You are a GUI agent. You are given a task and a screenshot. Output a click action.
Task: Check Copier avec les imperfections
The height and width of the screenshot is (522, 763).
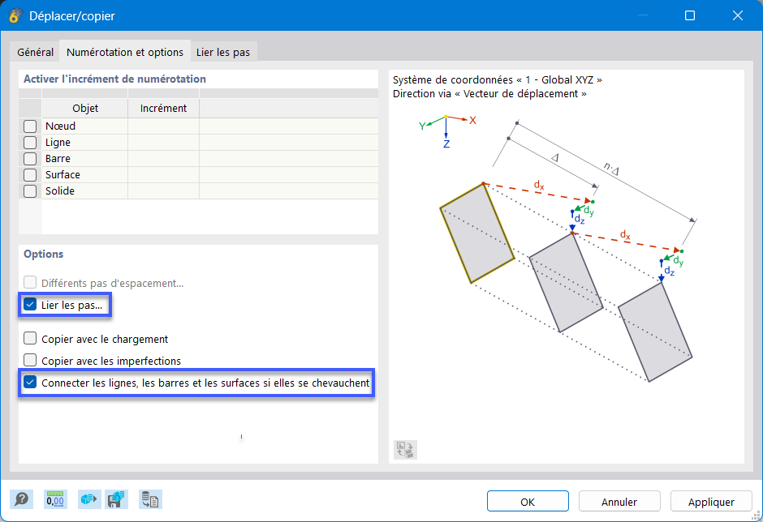pos(30,360)
